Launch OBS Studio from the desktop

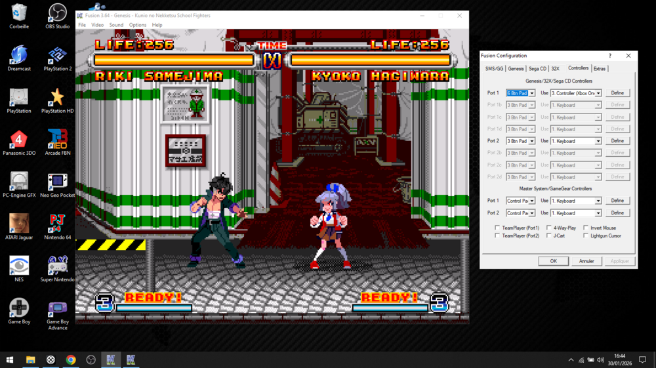pyautogui.click(x=57, y=14)
